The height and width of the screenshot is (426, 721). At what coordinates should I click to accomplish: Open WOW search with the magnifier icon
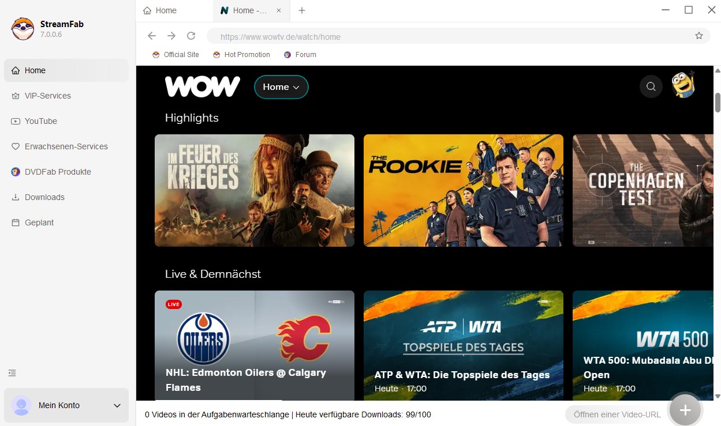click(651, 86)
